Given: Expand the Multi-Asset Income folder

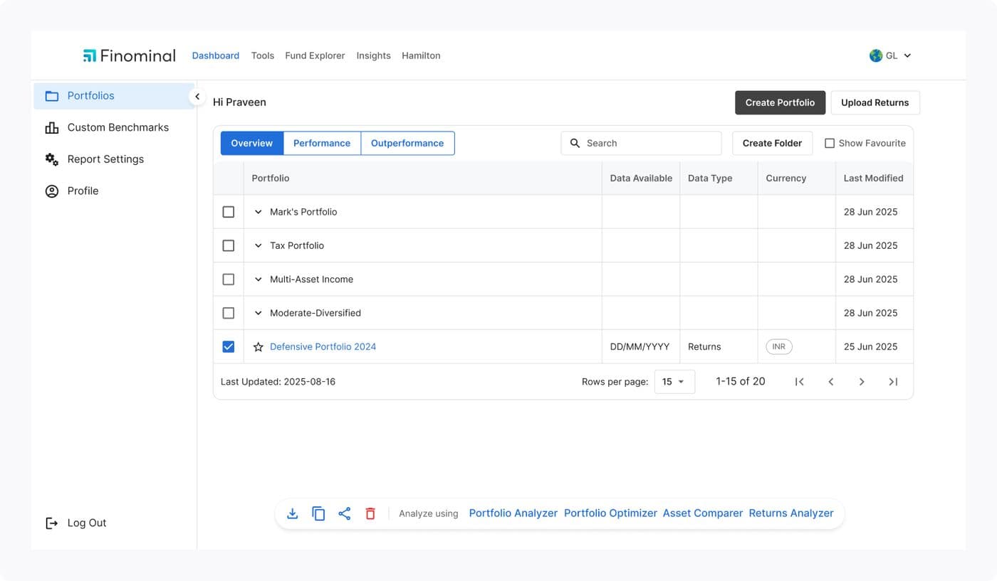Looking at the screenshot, I should [259, 279].
